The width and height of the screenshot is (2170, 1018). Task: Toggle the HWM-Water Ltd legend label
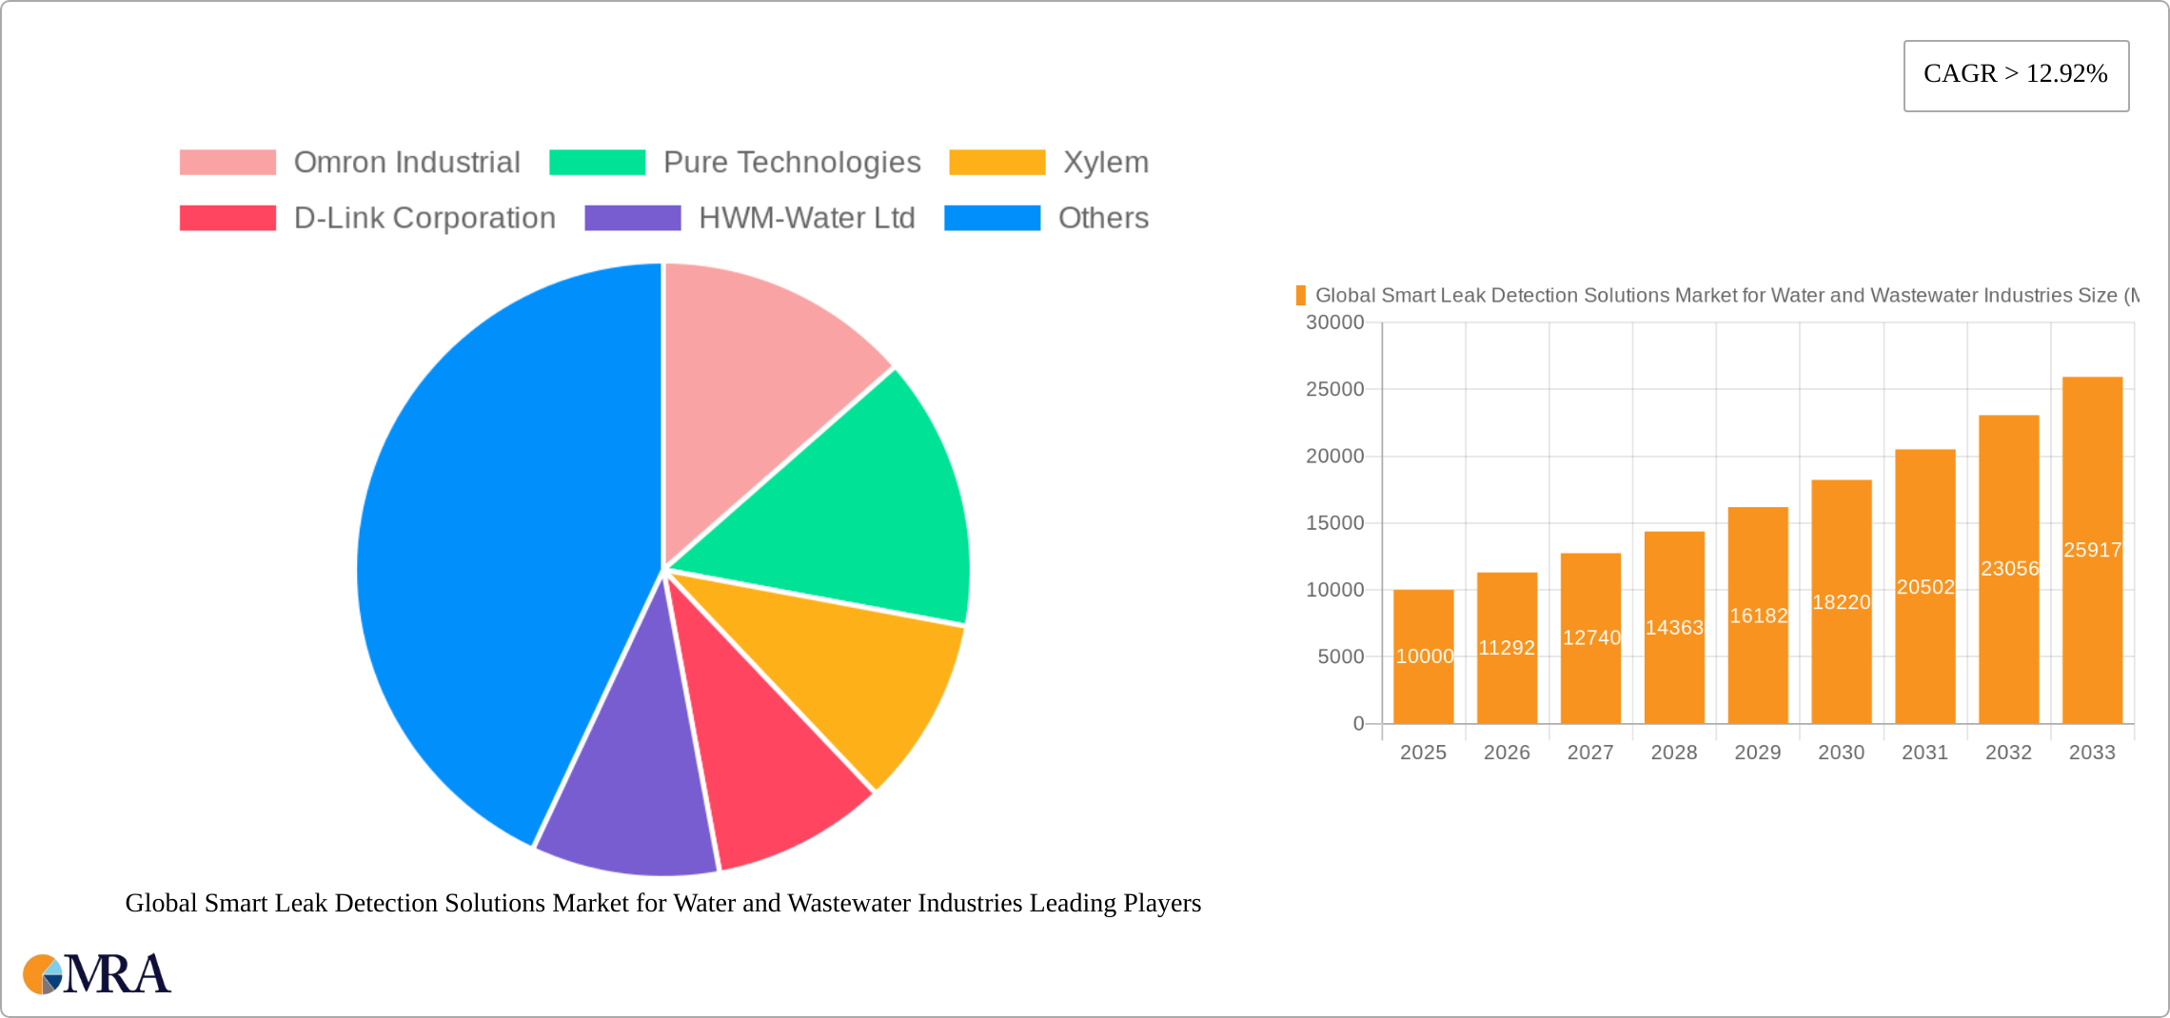click(x=806, y=218)
